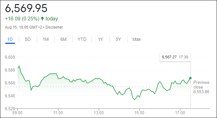View the 5Y chart range
Image resolution: width=217 pixels, height=118 pixels.
pos(118,40)
